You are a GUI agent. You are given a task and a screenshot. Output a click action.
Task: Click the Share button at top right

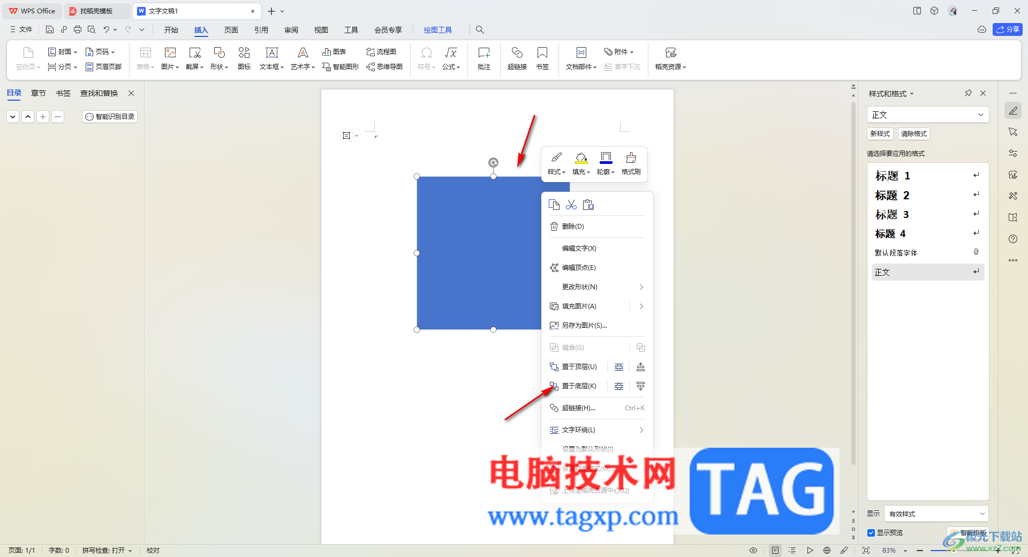1008,29
